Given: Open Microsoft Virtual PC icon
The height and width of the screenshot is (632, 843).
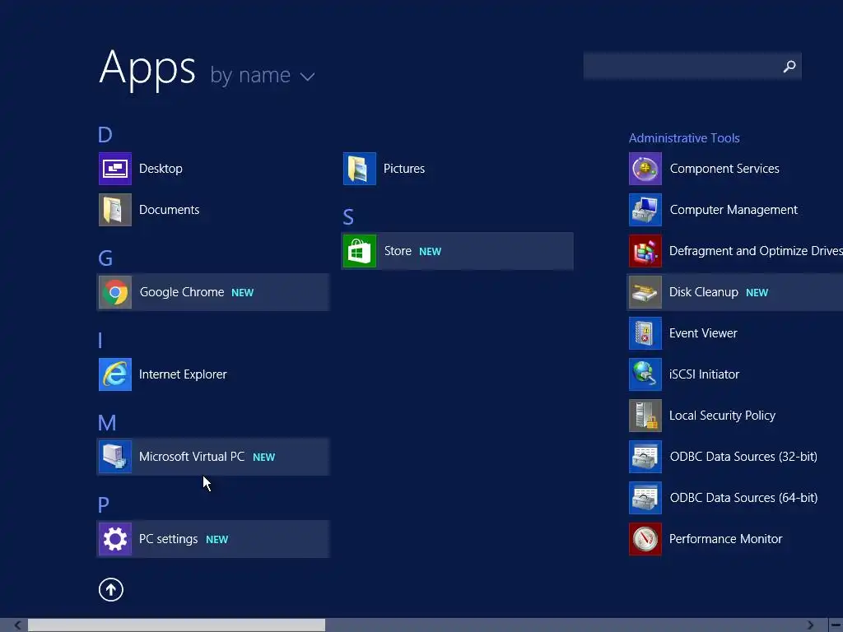Looking at the screenshot, I should [x=115, y=457].
